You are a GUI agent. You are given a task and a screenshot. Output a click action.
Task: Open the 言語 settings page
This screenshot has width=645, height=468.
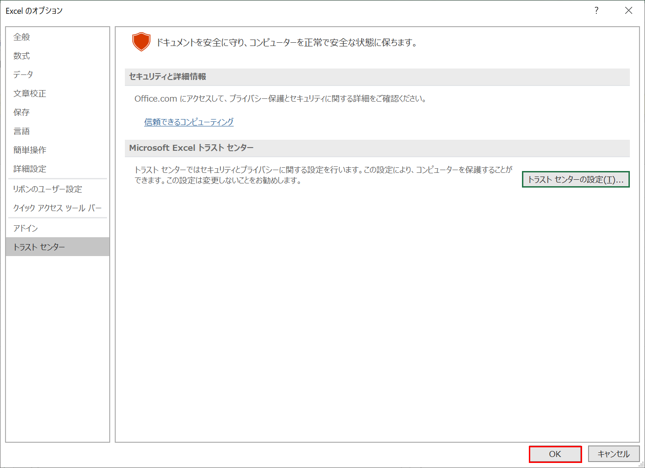(x=22, y=131)
